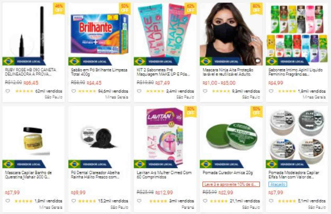
Task: Favorite the Sabonete Íntimo Apinil via heart
Action: [x=271, y=91]
